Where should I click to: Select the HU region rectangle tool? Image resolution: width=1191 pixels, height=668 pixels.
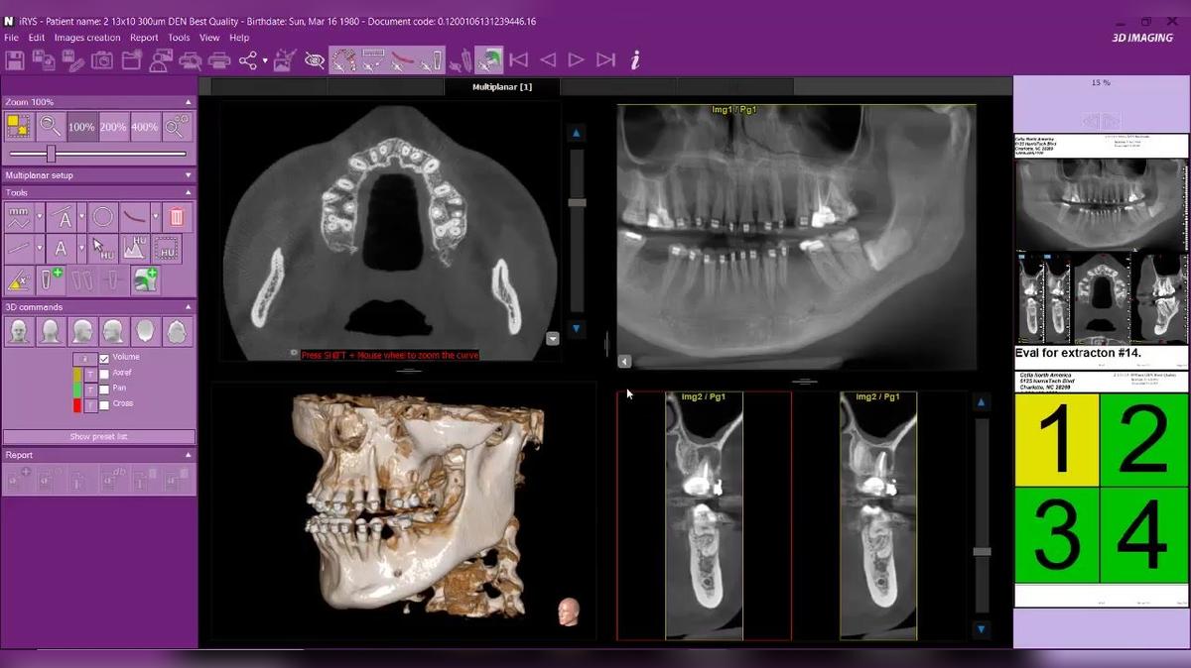pyautogui.click(x=167, y=249)
